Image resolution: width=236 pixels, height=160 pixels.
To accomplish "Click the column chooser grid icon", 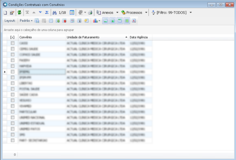I will (x=72, y=21).
